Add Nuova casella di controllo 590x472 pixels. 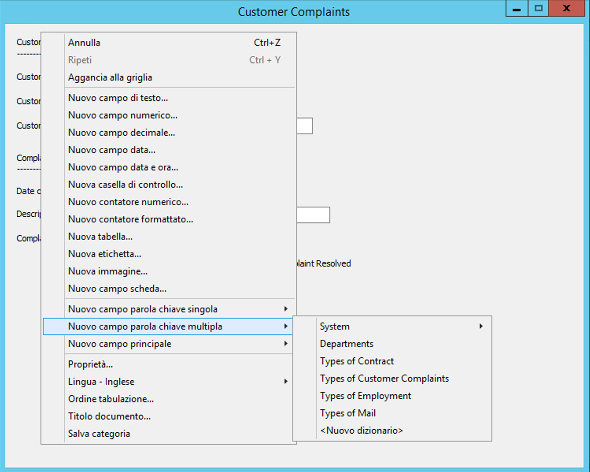click(168, 185)
